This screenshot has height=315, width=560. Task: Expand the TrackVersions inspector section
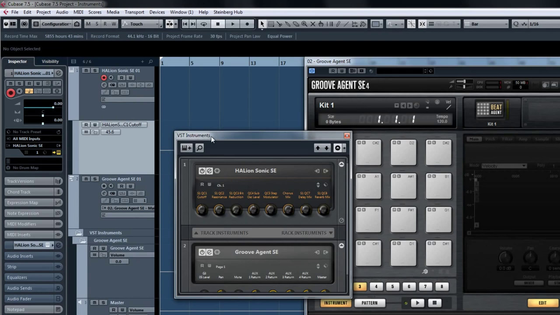tap(34, 181)
